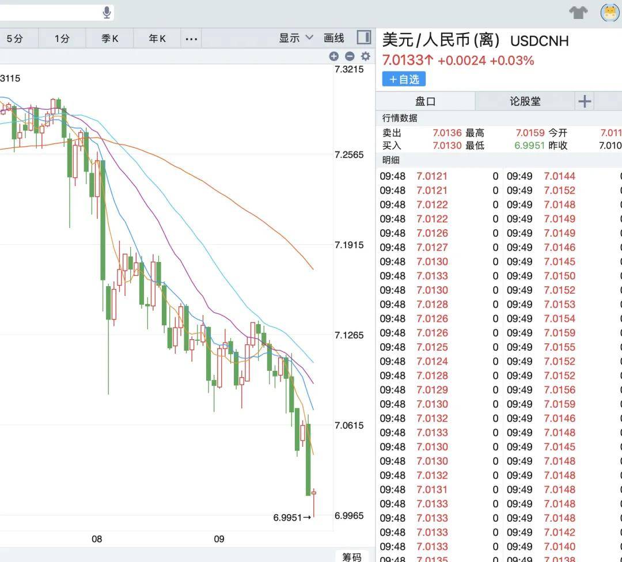Screen dimensions: 622x562
Task: Click the 7.2565 price axis label
Action: click(x=349, y=155)
